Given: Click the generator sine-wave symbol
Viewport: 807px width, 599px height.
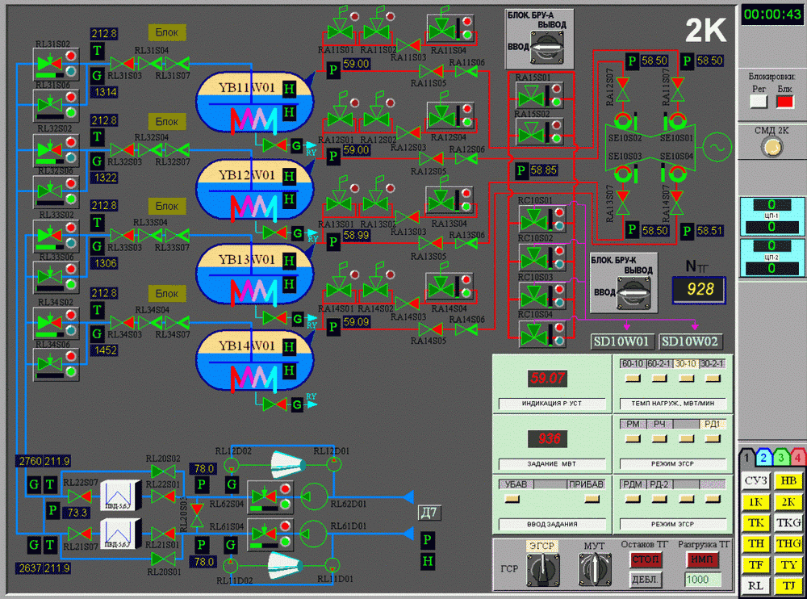Looking at the screenshot, I should point(717,147).
